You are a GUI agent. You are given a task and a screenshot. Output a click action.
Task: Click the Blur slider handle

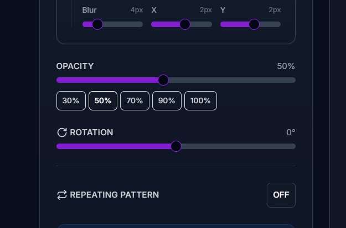tap(97, 24)
